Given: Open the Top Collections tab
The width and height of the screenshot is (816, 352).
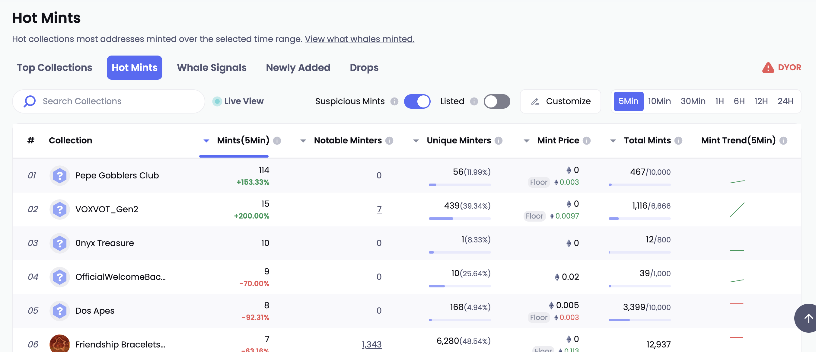Looking at the screenshot, I should 55,68.
